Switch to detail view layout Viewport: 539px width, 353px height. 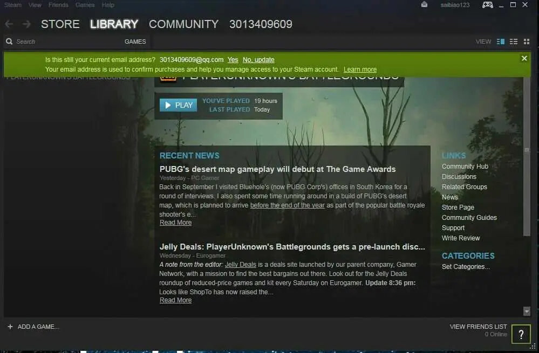point(501,41)
